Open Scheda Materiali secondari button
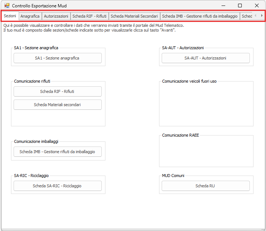Image resolution: width=266 pixels, height=231 pixels. tap(58, 105)
